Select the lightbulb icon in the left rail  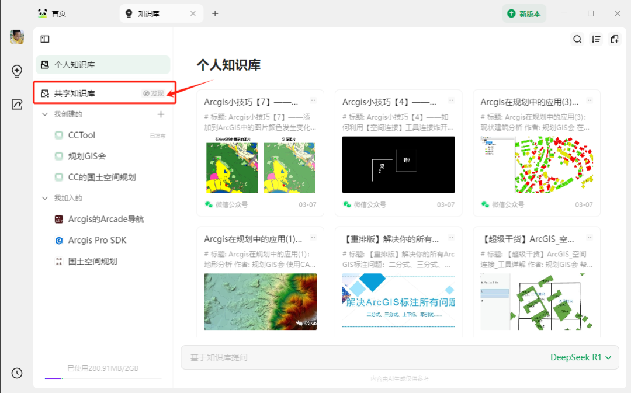[x=16, y=71]
